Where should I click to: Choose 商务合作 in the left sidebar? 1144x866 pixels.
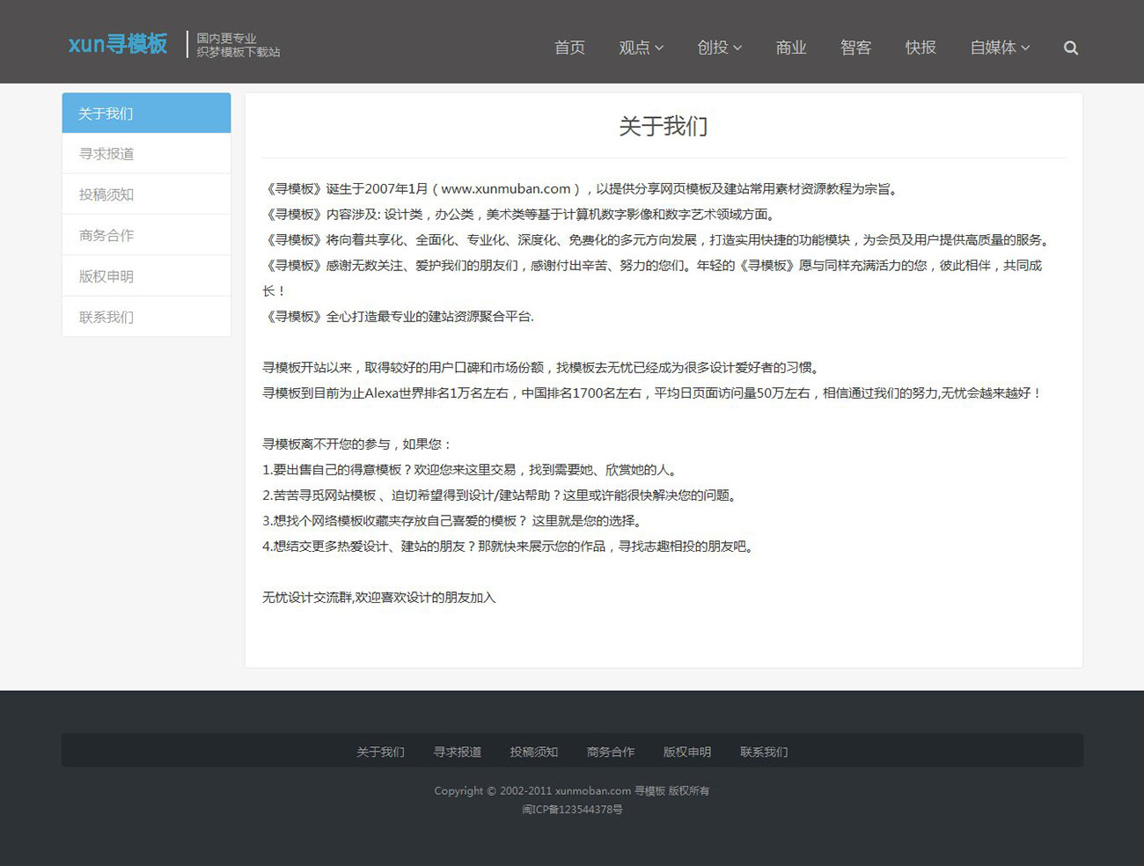click(146, 236)
